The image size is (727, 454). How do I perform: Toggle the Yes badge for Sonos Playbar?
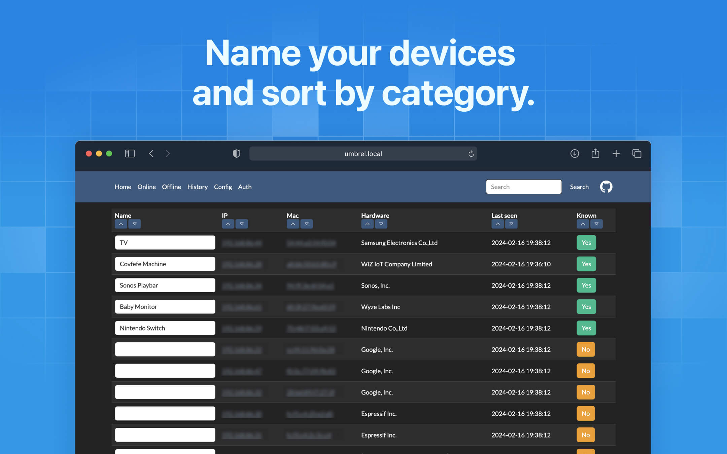pos(586,285)
